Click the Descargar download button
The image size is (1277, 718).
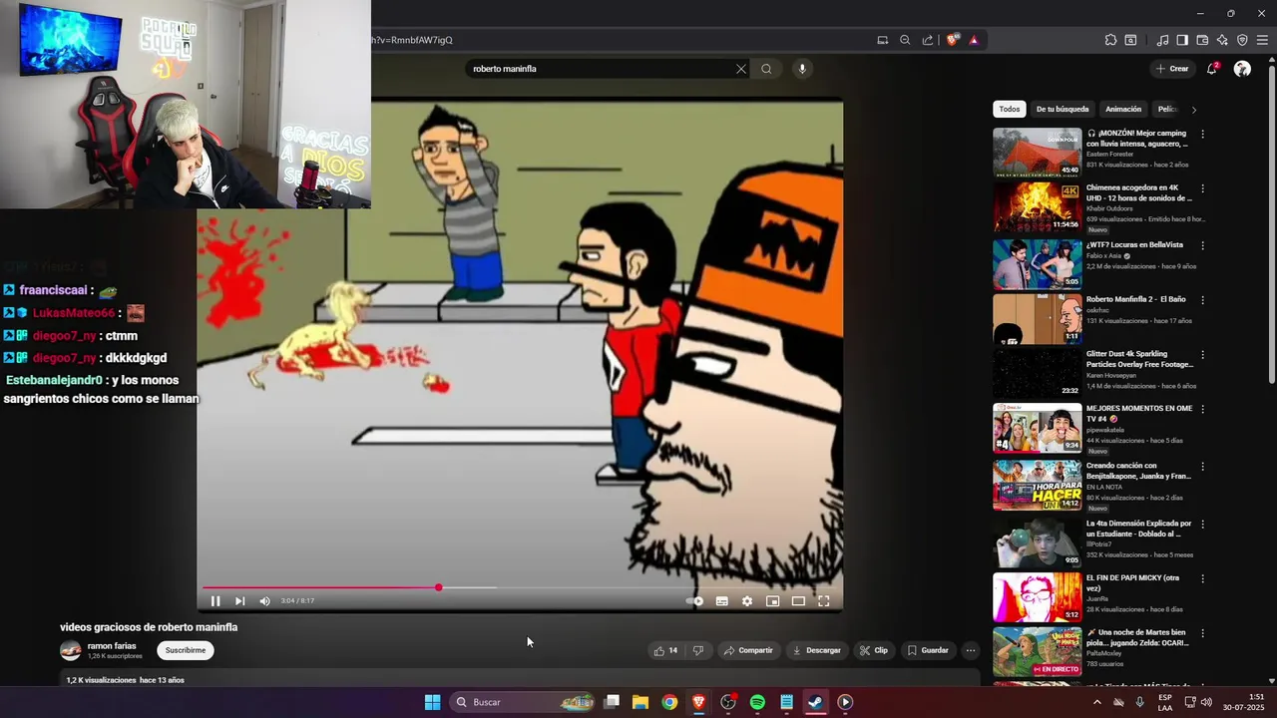816,650
